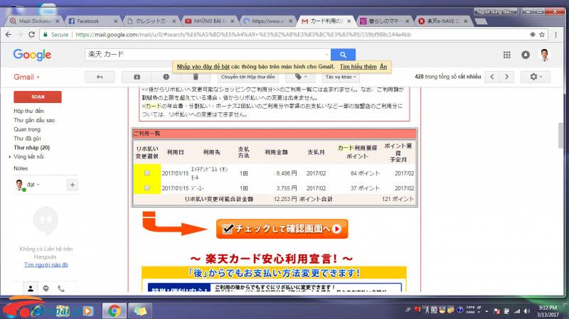This screenshot has height=319, width=569.
Task: Show the newer message arrow
Action: (492, 77)
